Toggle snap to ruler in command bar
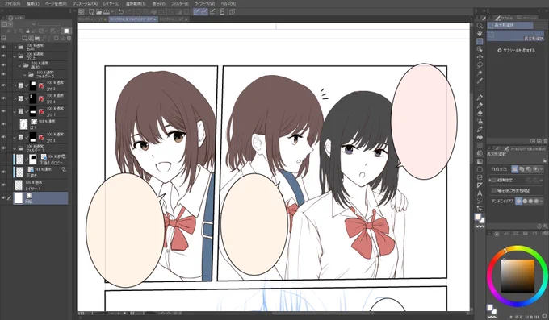Screen dimensions: 549x320 coord(197,12)
